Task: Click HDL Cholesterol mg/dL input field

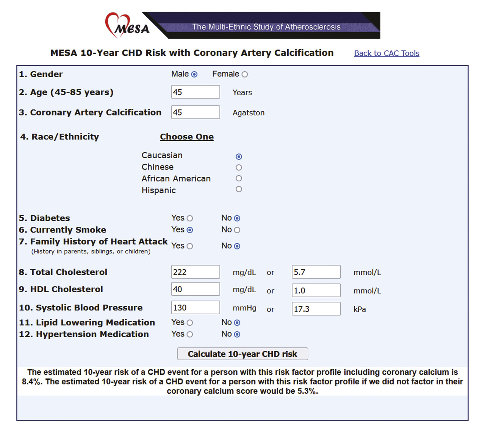Action: (x=195, y=289)
